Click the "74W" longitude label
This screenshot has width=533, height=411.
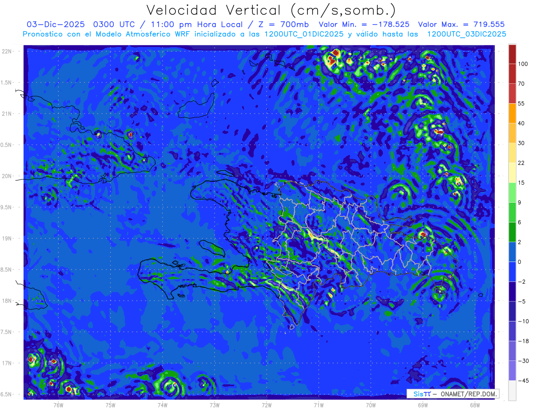[163, 405]
